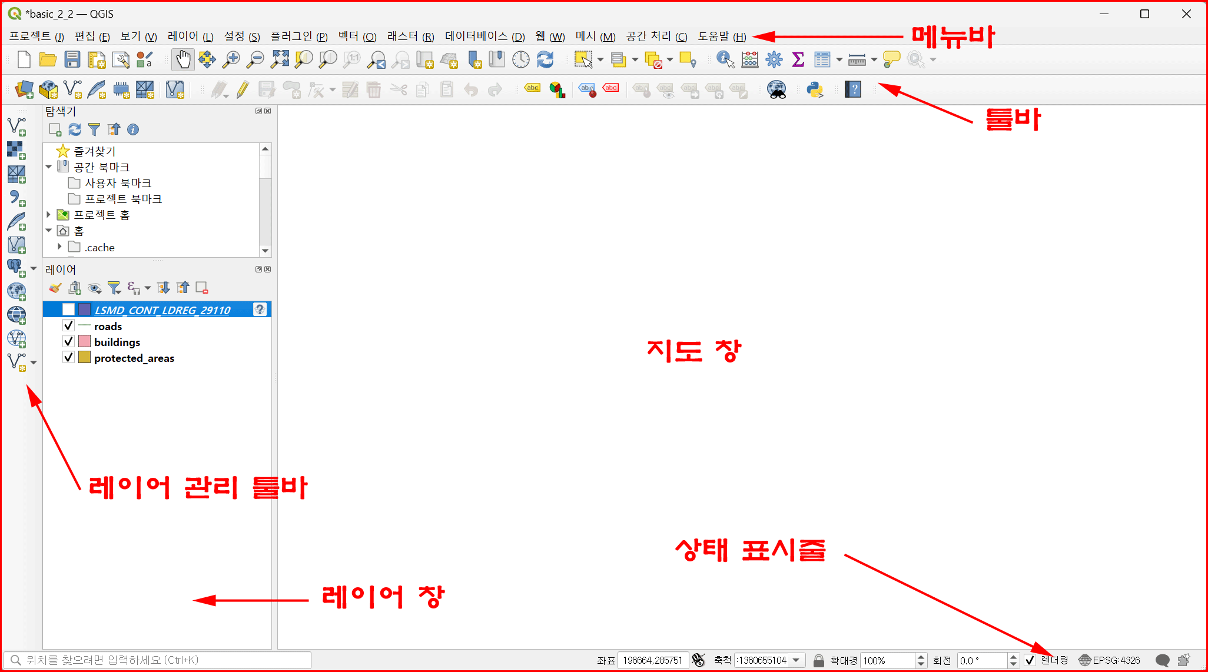Click the EPSG:4326 CRS button
Viewport: 1208px width, 672px height.
1110,660
